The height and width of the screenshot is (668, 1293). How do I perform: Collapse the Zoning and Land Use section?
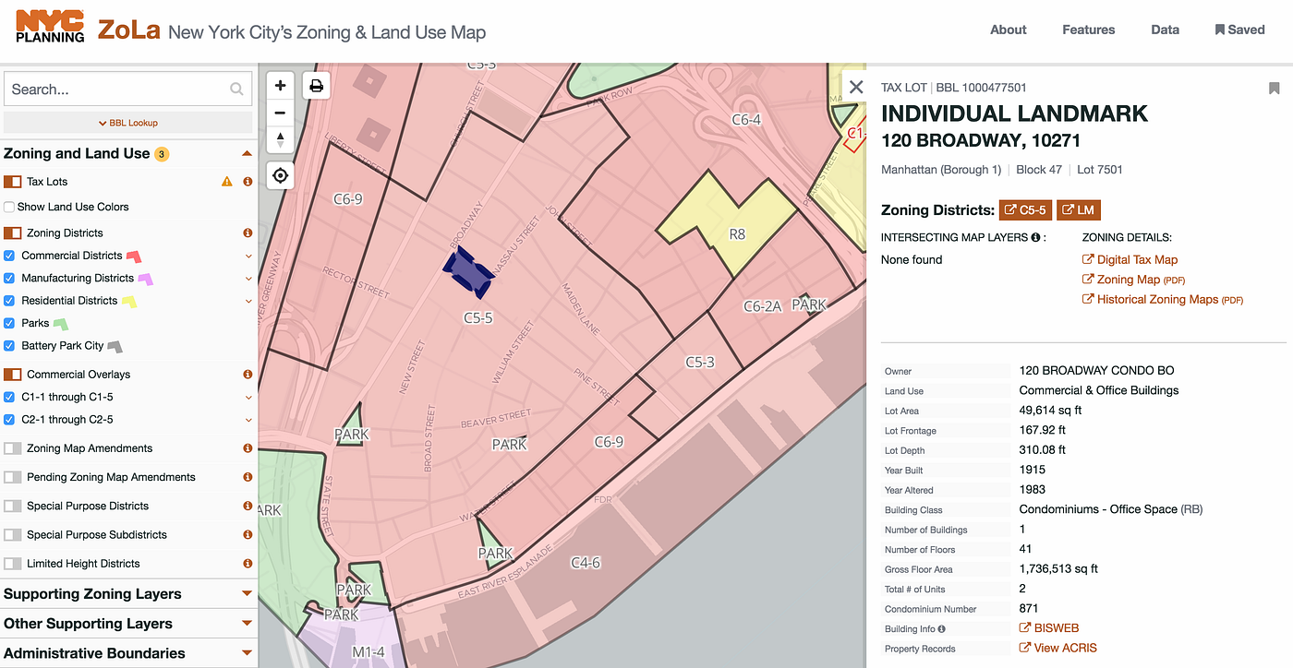click(247, 154)
